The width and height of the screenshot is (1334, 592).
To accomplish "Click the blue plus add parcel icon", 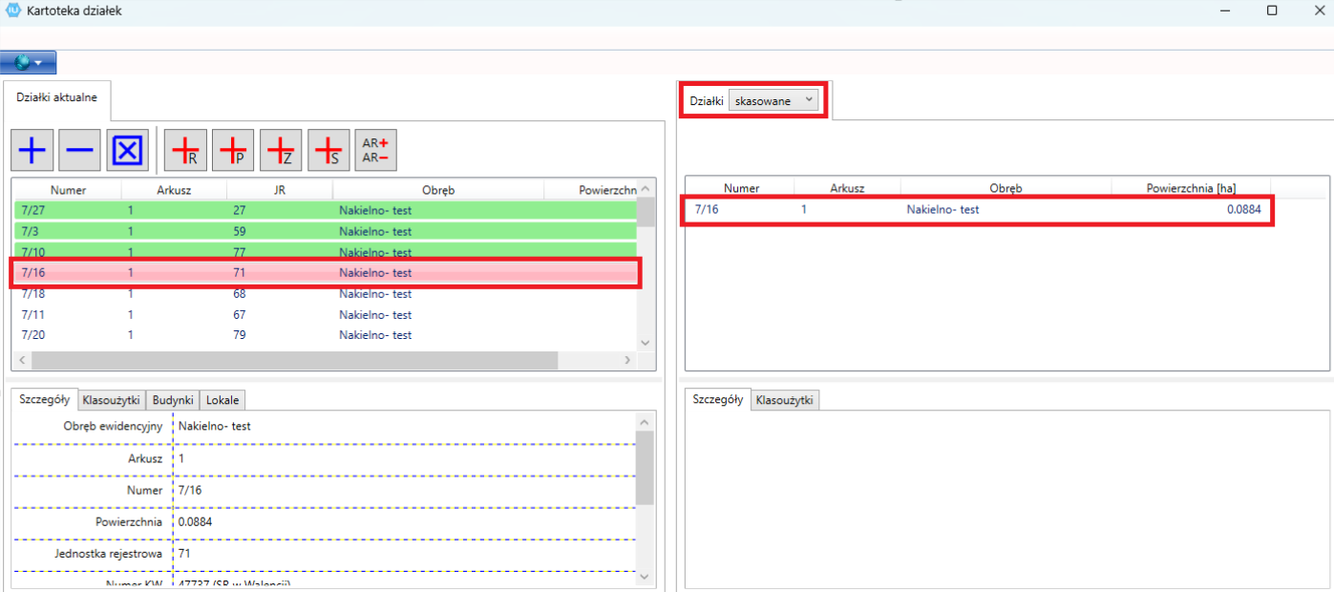I will tap(32, 151).
